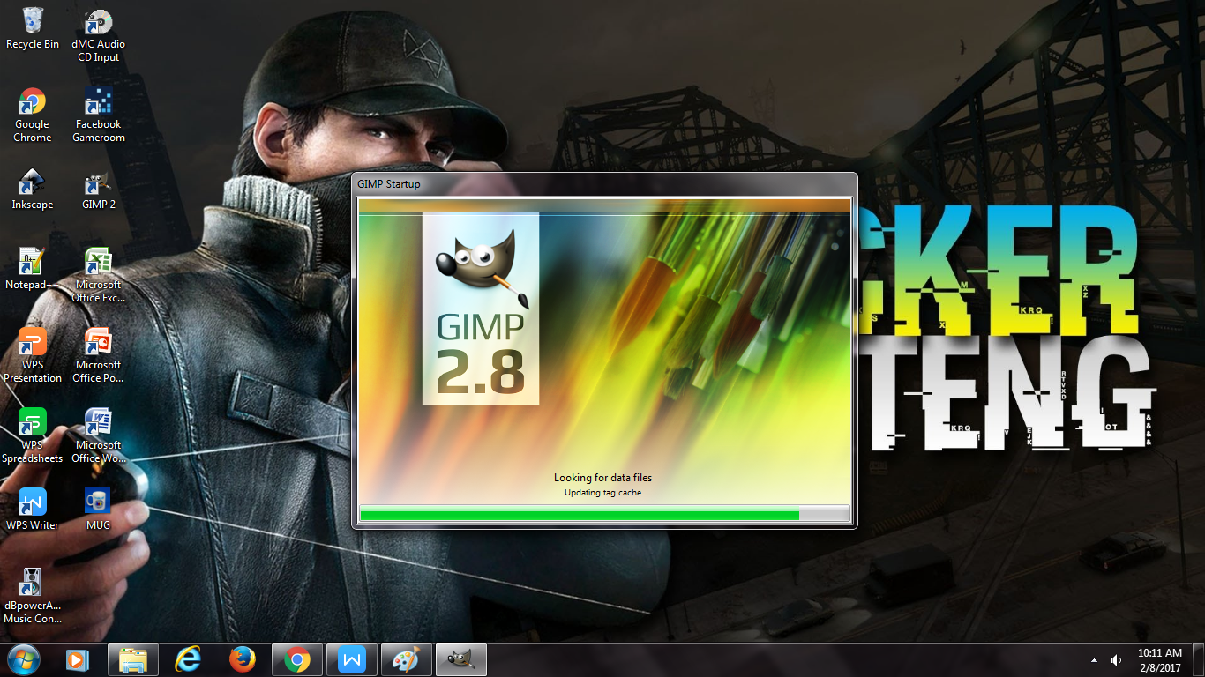Open the Recycle Bin desktop icon
1205x677 pixels.
[33, 28]
